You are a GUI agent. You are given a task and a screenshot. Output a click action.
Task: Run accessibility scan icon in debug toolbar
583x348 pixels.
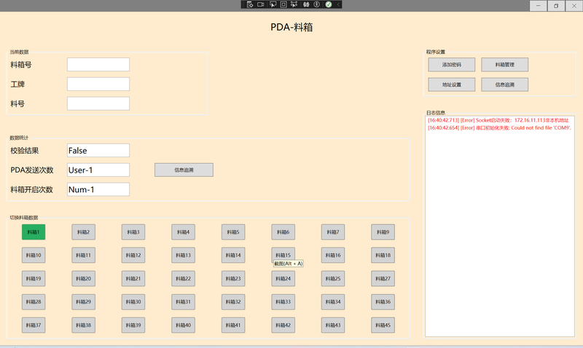317,4
